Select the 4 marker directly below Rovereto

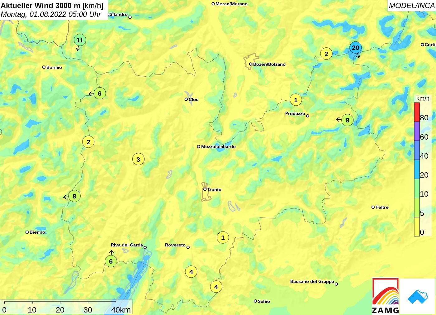pos(191,272)
